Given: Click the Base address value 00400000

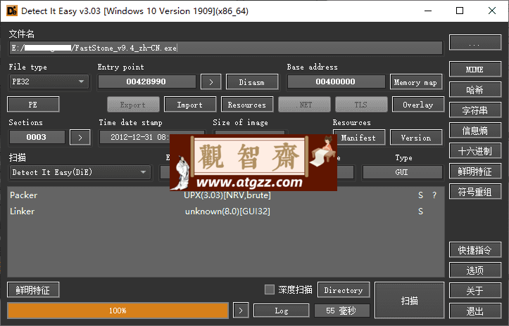Looking at the screenshot, I should click(x=336, y=81).
